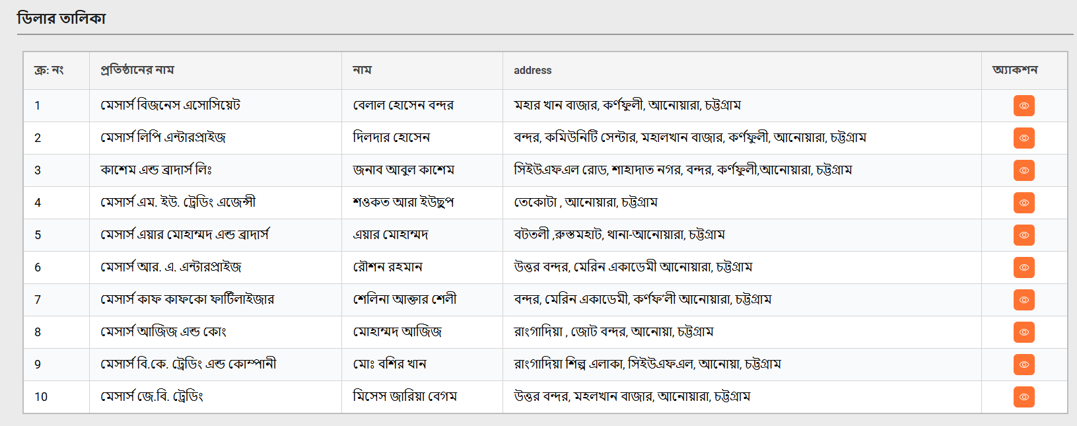Select the name রৌশন রহমান in row 6
The width and height of the screenshot is (1077, 426).
pos(387,267)
